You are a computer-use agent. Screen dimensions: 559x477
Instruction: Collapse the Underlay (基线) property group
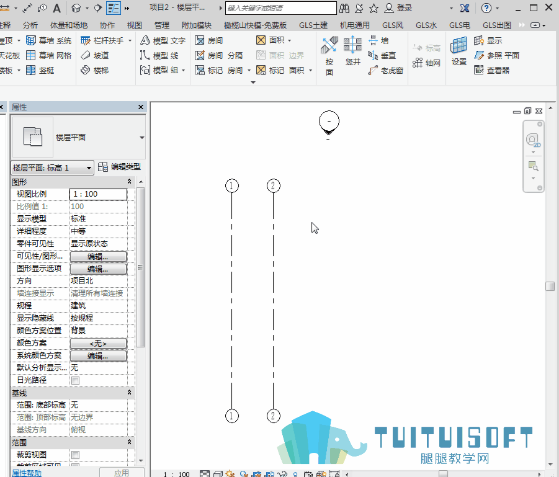(x=130, y=393)
